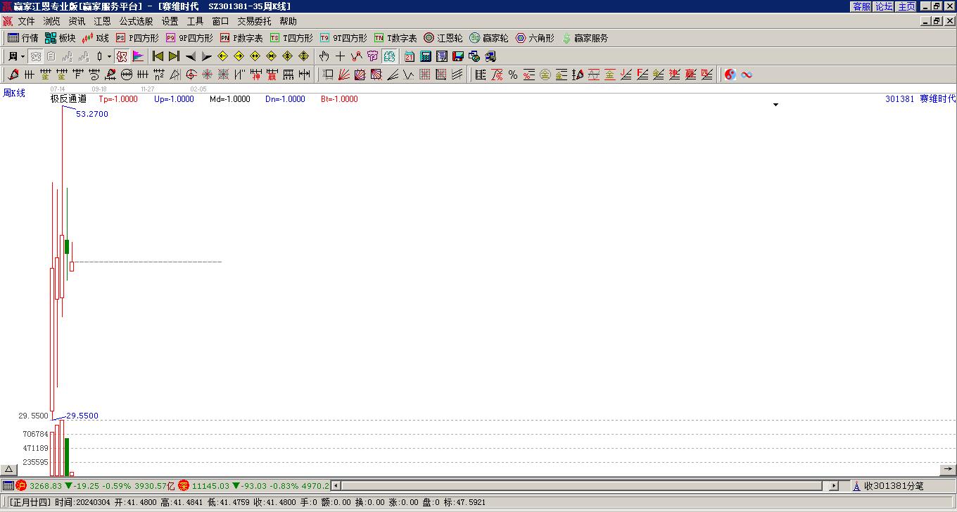Viewport: 957px width, 512px height.
Task: Toggle the pressed green globe toolbar button
Action: 389,56
